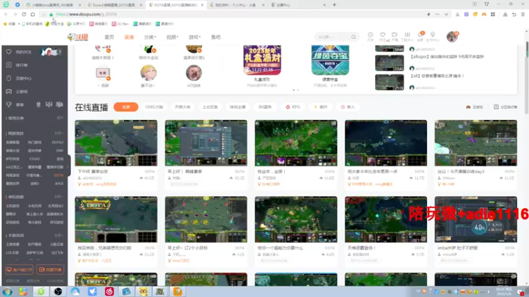
Task: Open the 下午好 赛季出发 stream thumbnail
Action: click(x=116, y=143)
